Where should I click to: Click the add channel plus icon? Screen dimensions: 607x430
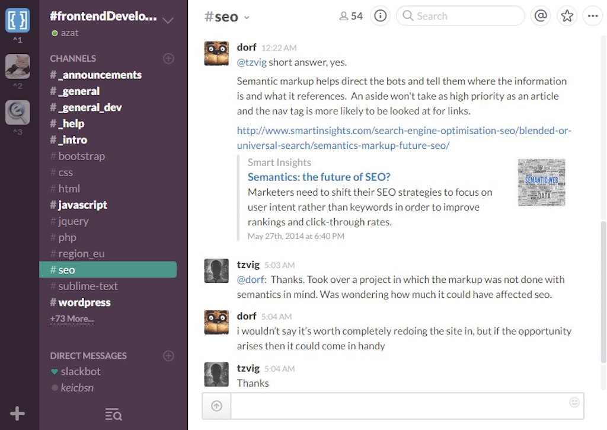(x=168, y=58)
